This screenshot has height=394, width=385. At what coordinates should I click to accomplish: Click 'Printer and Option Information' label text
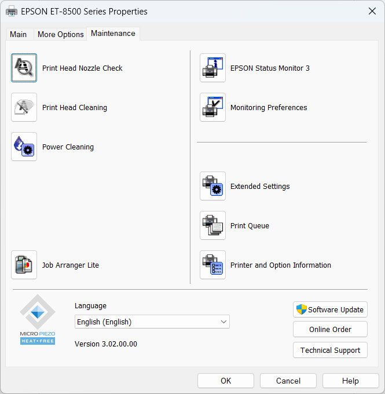tap(281, 265)
